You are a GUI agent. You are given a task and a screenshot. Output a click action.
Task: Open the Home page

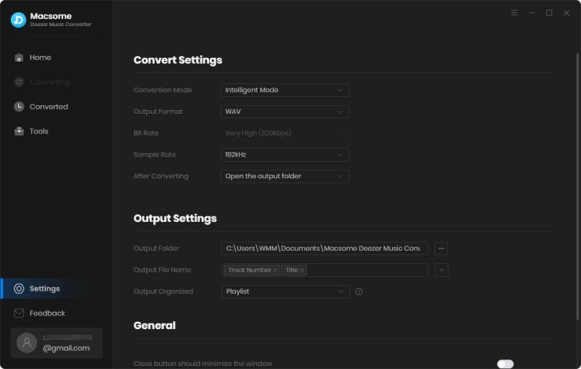coord(40,58)
